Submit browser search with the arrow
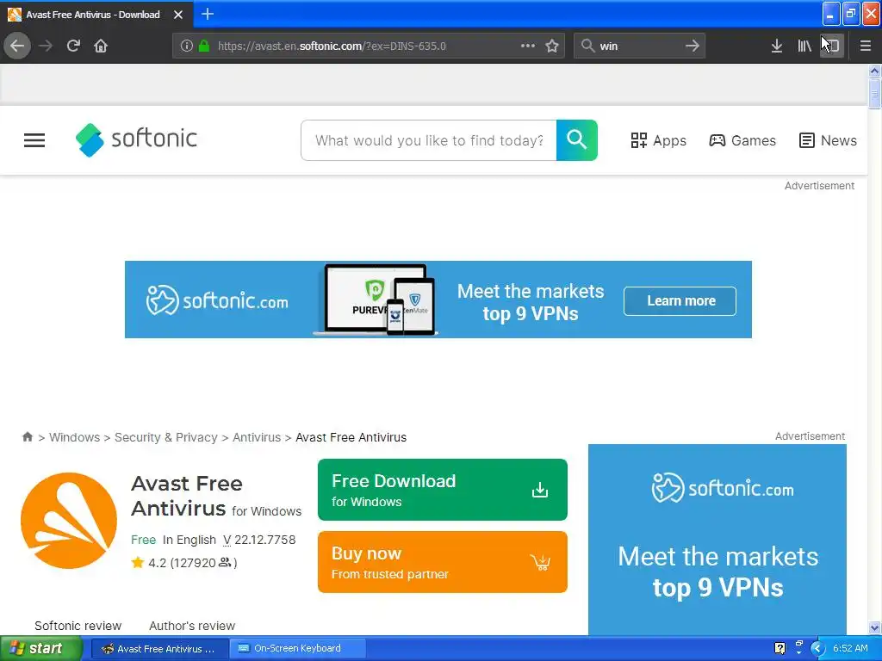Image resolution: width=882 pixels, height=661 pixels. [693, 46]
